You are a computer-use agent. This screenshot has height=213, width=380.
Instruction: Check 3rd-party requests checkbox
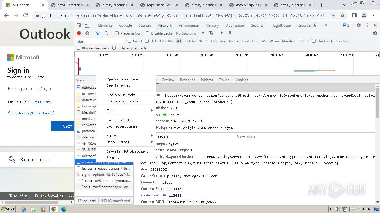point(114,48)
